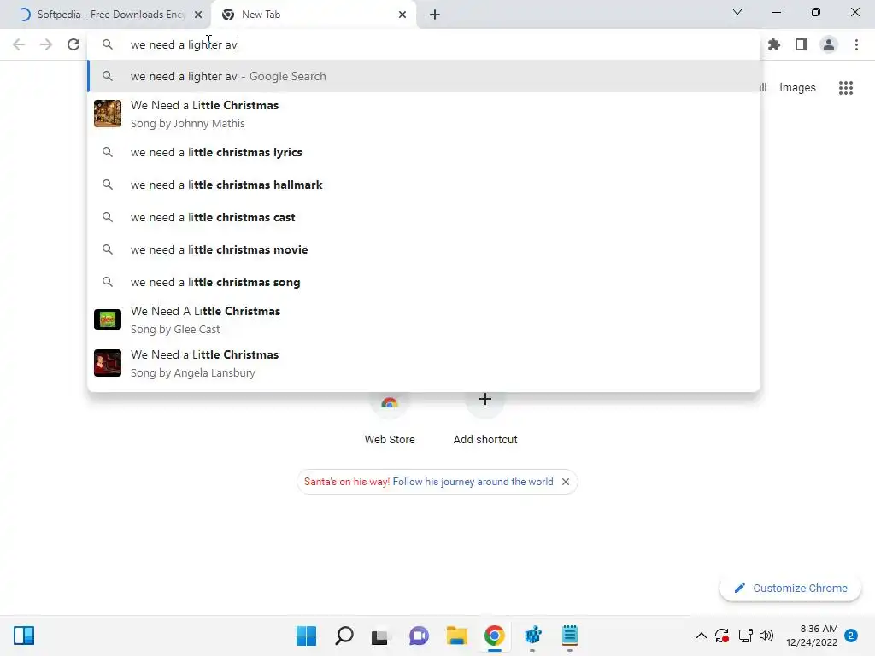Open the Widgets icon on taskbar
Viewport: 875px width, 656px height.
(x=24, y=635)
